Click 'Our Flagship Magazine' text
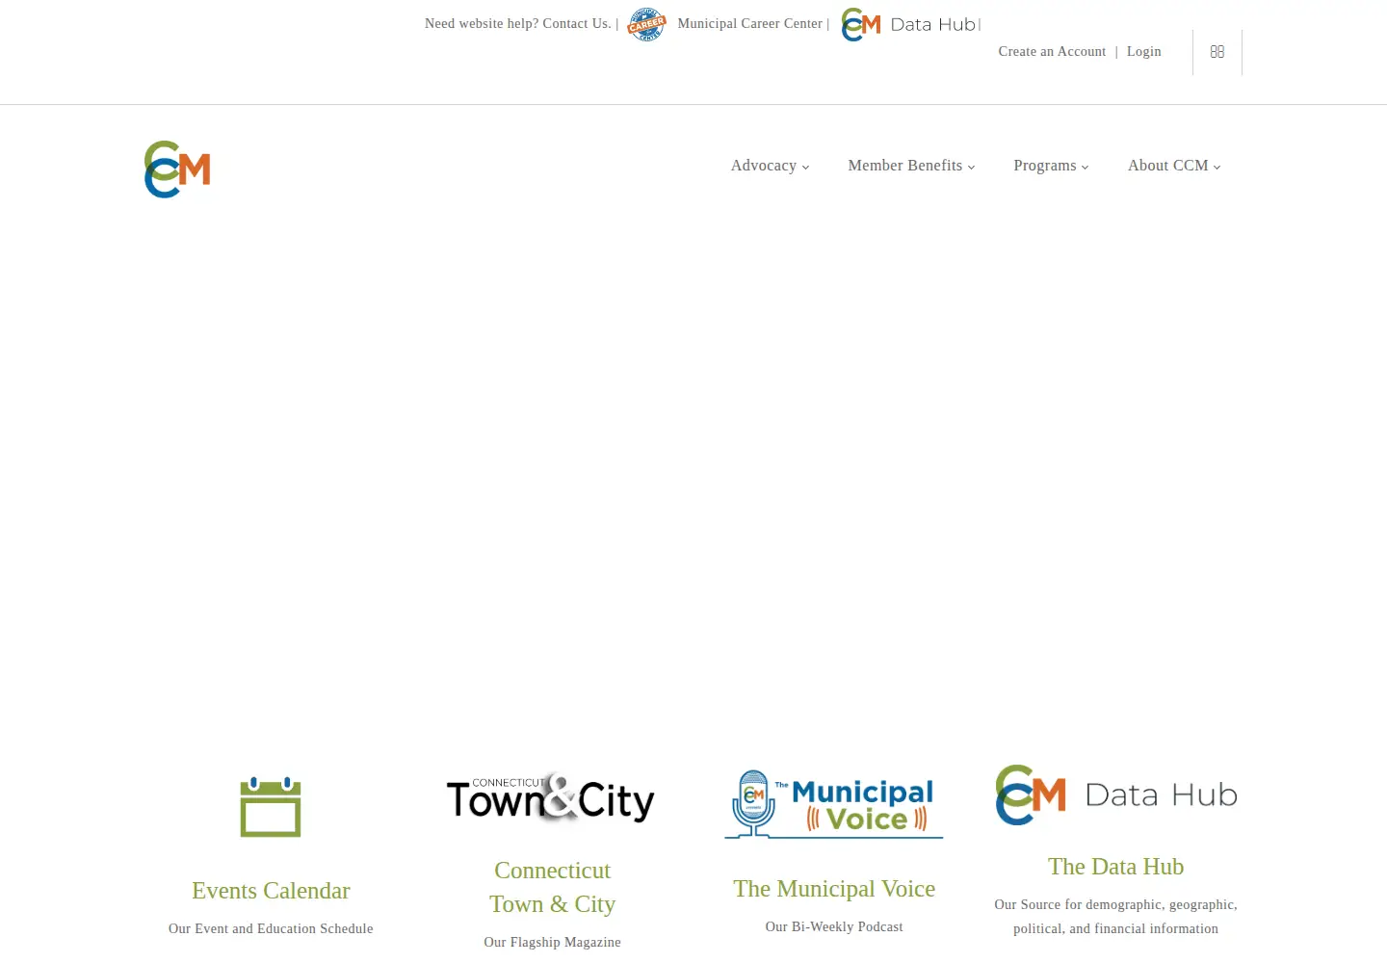 (552, 942)
